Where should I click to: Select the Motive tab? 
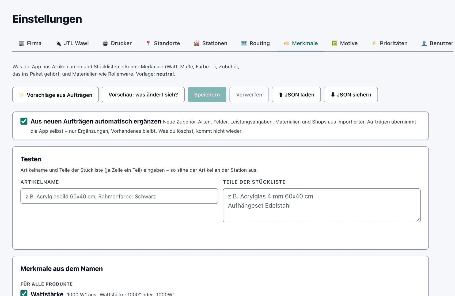(344, 43)
